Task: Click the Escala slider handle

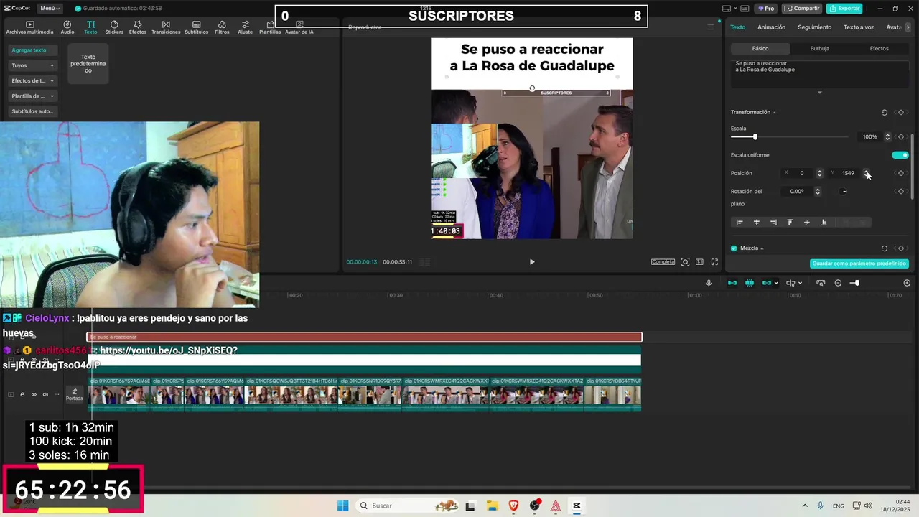Action: (x=755, y=136)
